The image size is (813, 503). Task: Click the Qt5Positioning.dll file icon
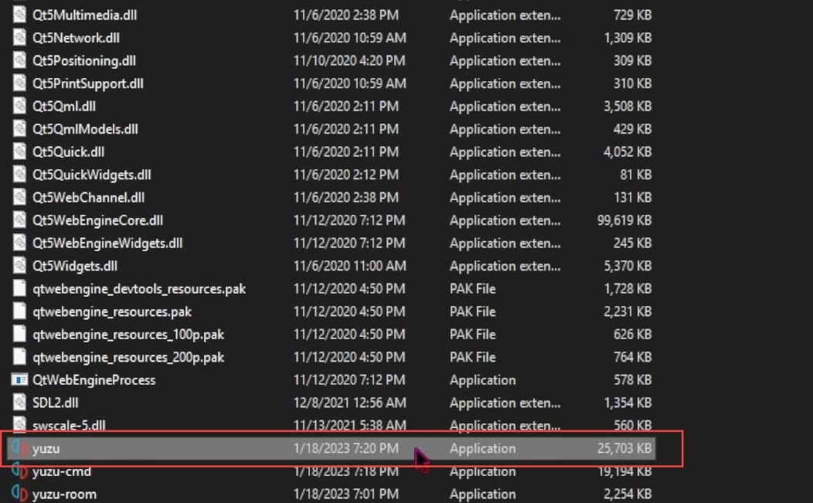(19, 60)
